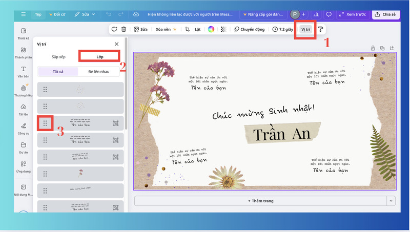This screenshot has height=232, width=410.
Task: Click the trash delete icon in toolbar
Action: click(124, 29)
